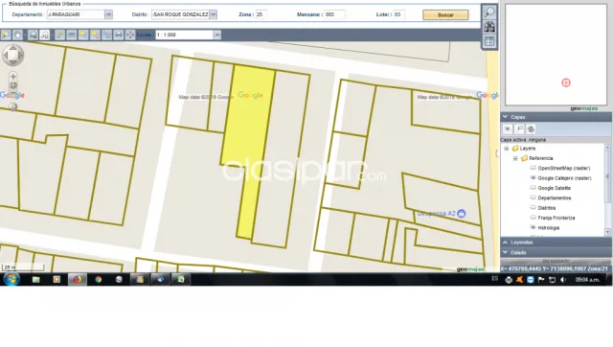Collapse the Capas panel
The width and height of the screenshot is (613, 347).
(506, 117)
